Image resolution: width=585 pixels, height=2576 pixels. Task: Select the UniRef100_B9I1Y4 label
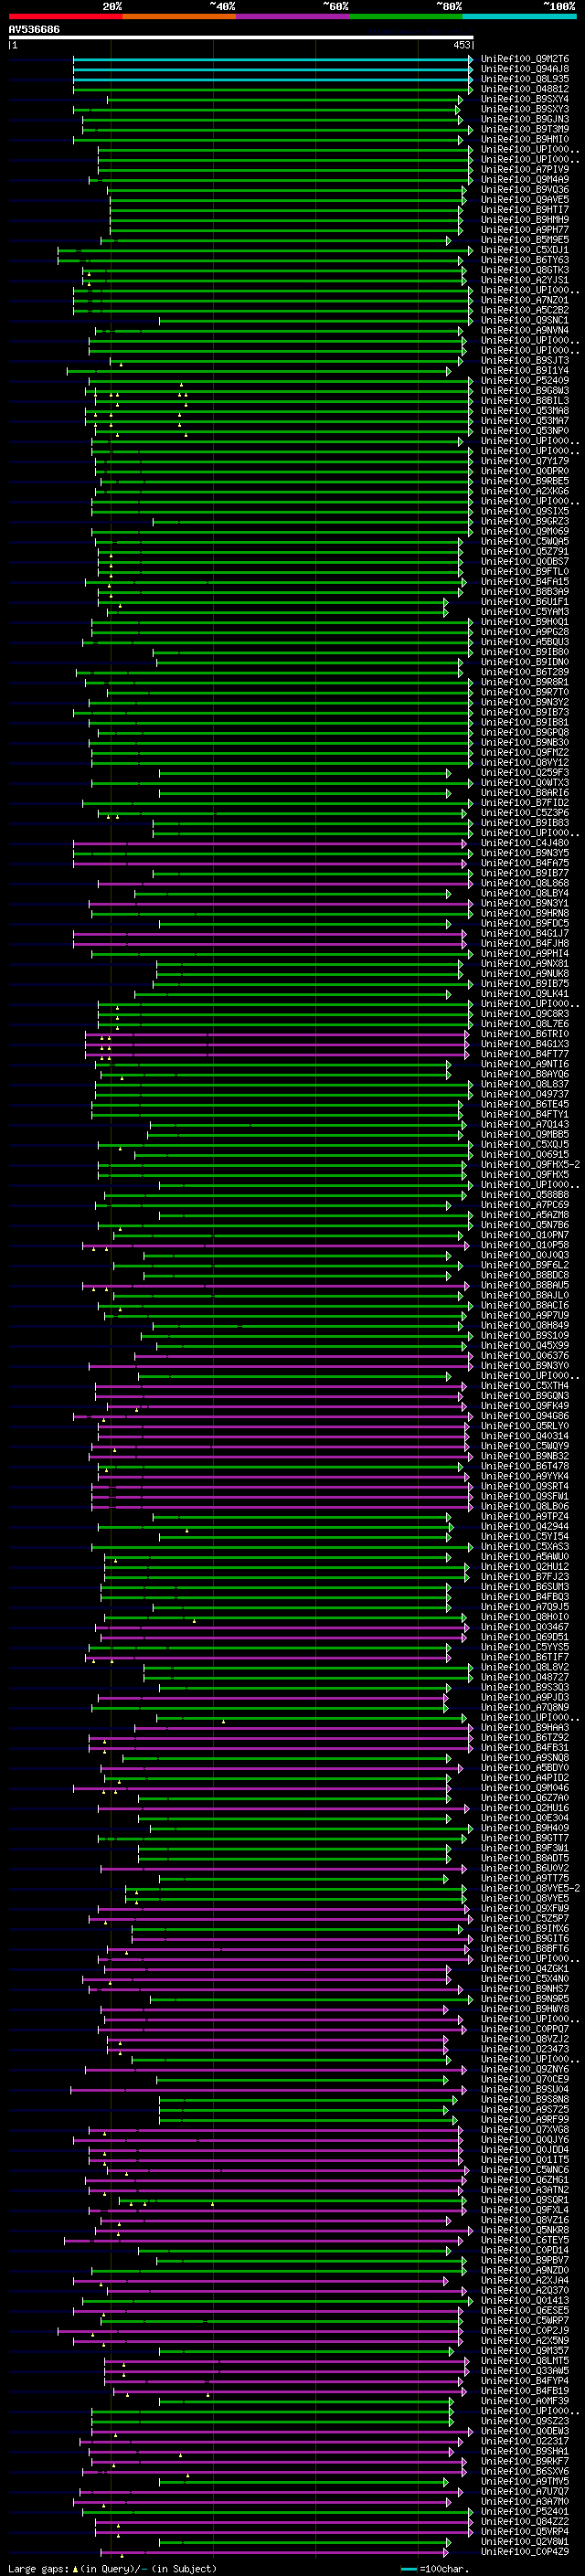pos(525,371)
